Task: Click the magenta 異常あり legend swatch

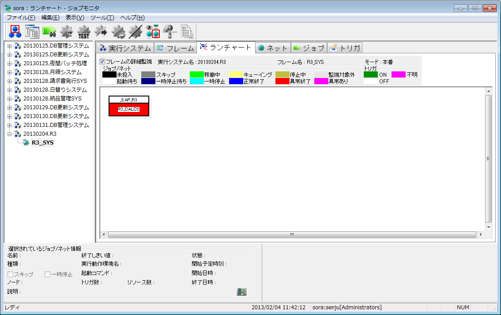Action: point(321,82)
